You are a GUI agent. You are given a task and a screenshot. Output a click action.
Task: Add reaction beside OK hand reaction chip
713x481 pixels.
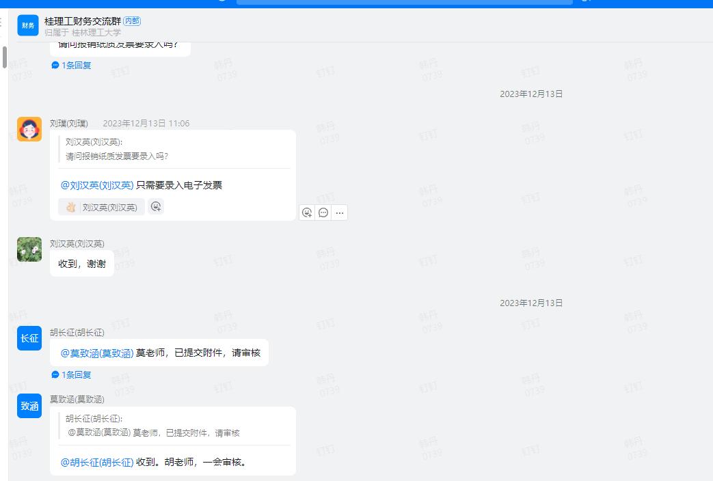pyautogui.click(x=156, y=207)
